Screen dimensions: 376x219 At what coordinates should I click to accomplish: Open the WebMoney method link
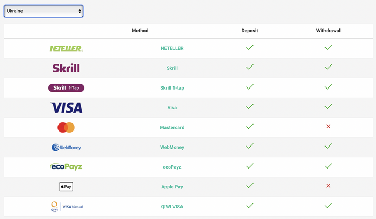172,148
